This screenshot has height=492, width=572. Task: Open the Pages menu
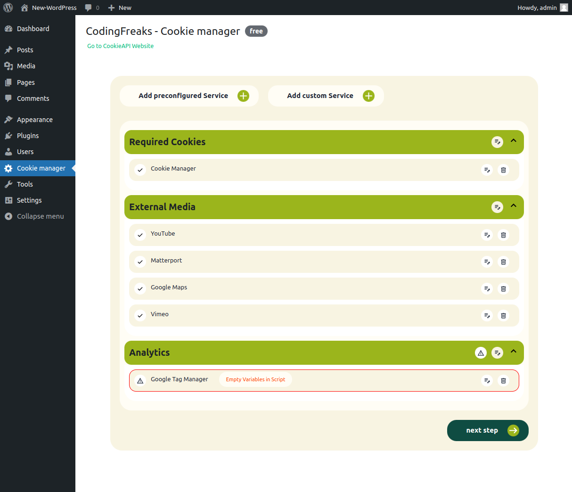(x=38, y=82)
